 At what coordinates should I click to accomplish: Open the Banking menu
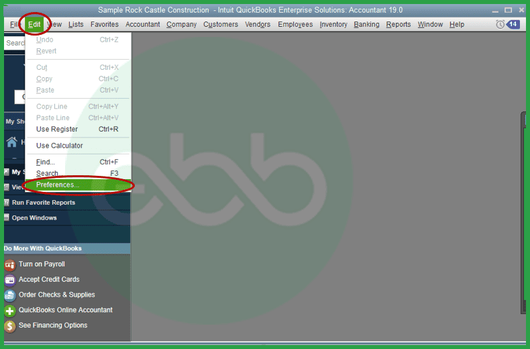point(366,24)
